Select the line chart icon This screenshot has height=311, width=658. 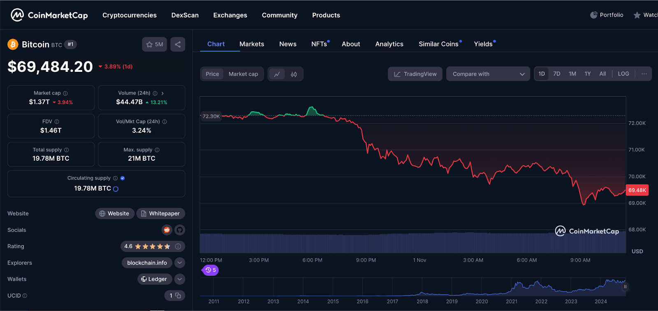pos(277,74)
